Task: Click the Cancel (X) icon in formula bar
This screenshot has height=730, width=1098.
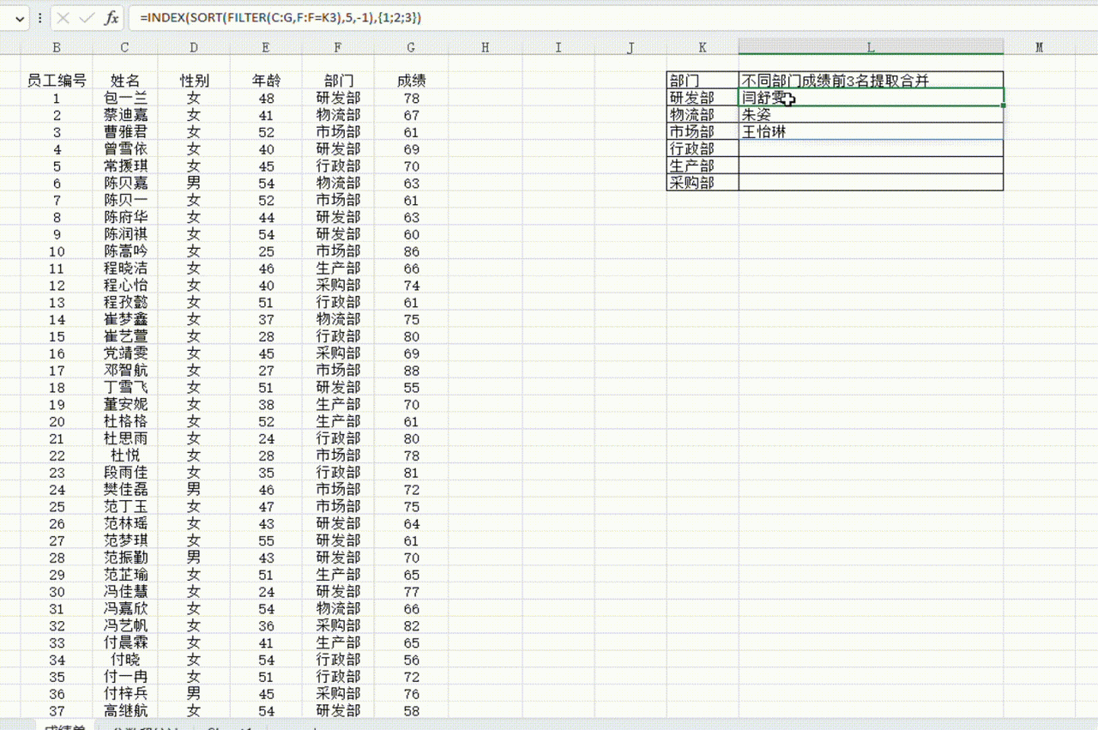Action: click(63, 18)
